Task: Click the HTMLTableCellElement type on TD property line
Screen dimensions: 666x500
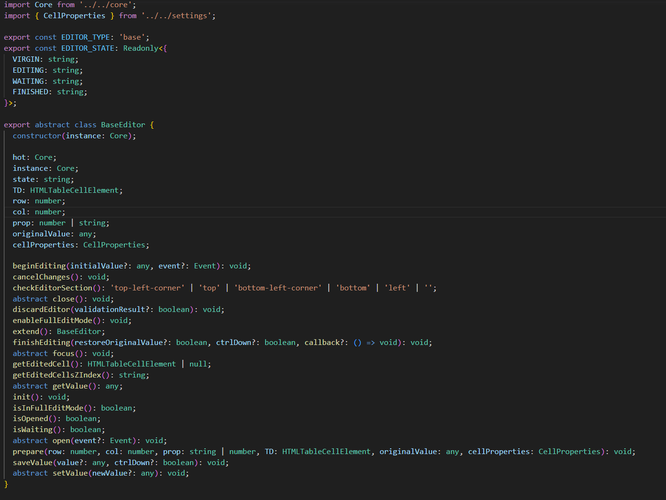Action: click(74, 190)
